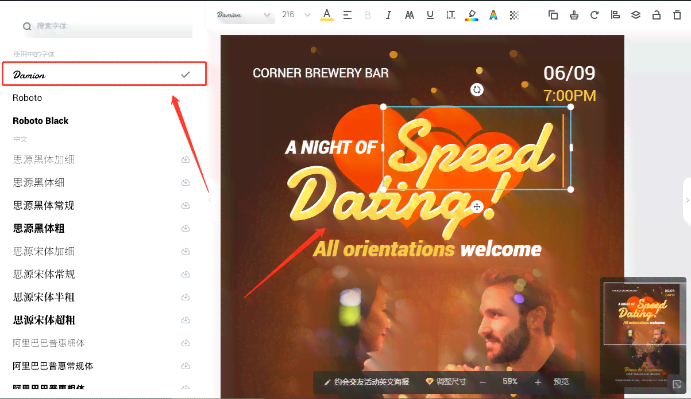Click the text alignment icon
The image size is (691, 399).
348,15
